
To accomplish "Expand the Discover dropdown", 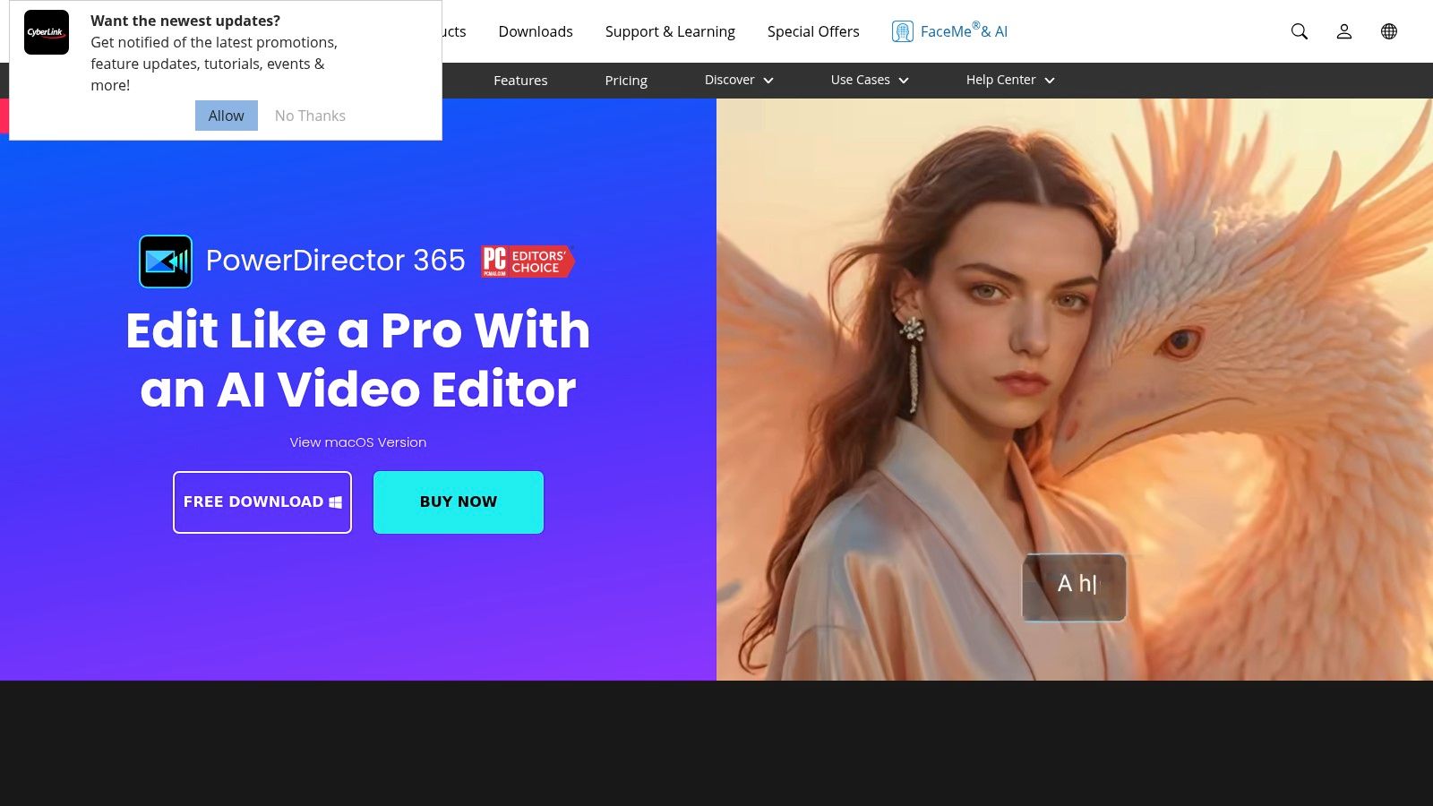I will coord(739,80).
